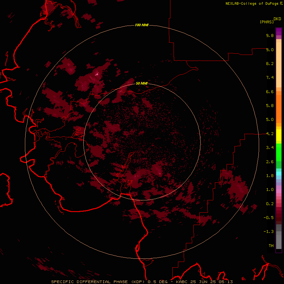This screenshot has height=284, width=284.
Task: Click the 05:13 time stamp
Action: (226, 282)
